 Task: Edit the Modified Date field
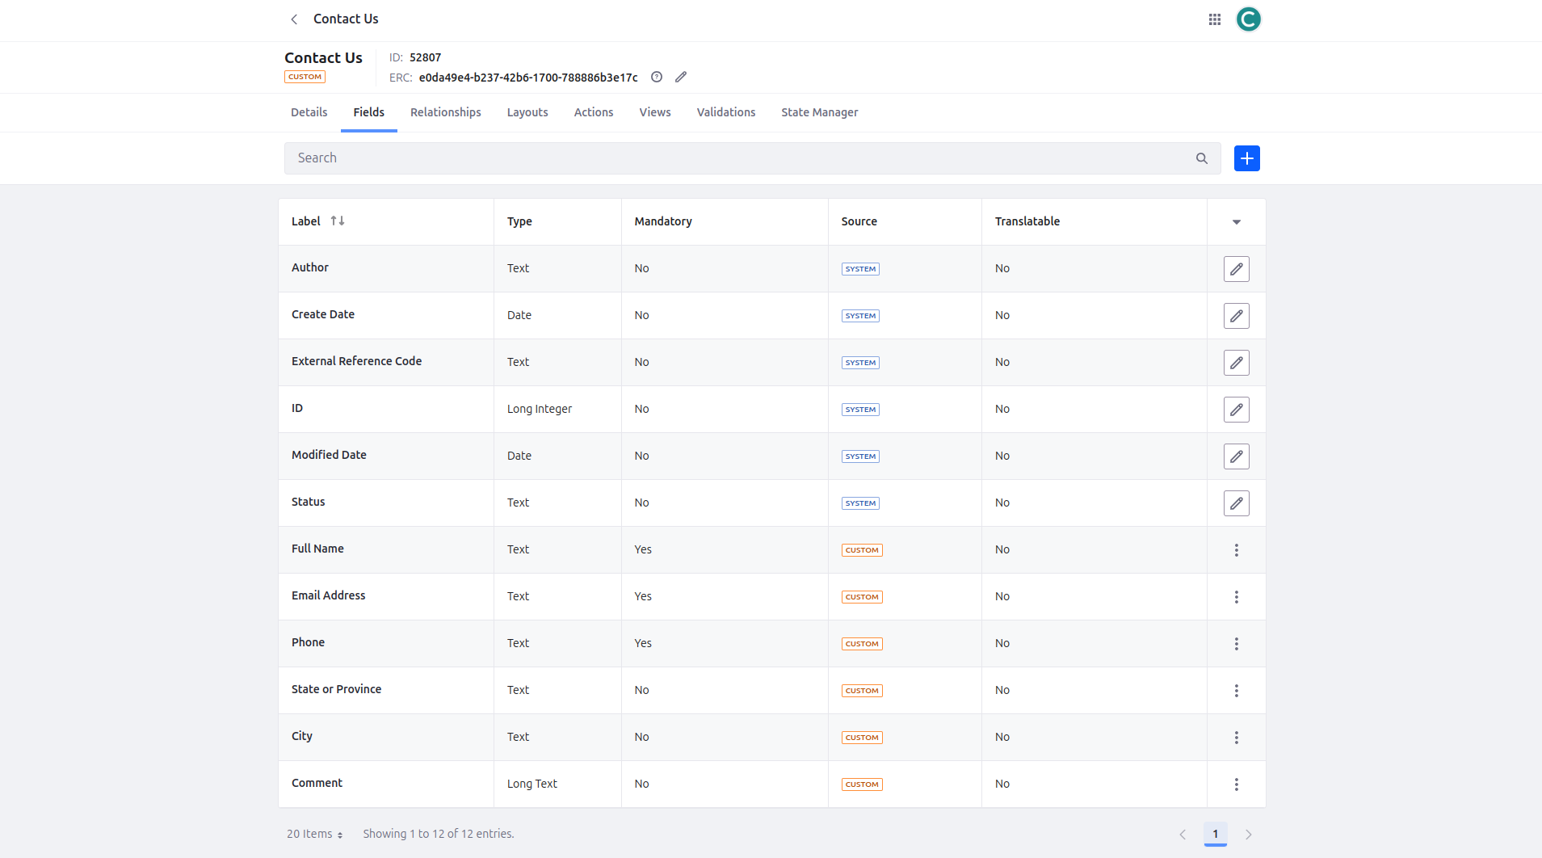(1236, 456)
